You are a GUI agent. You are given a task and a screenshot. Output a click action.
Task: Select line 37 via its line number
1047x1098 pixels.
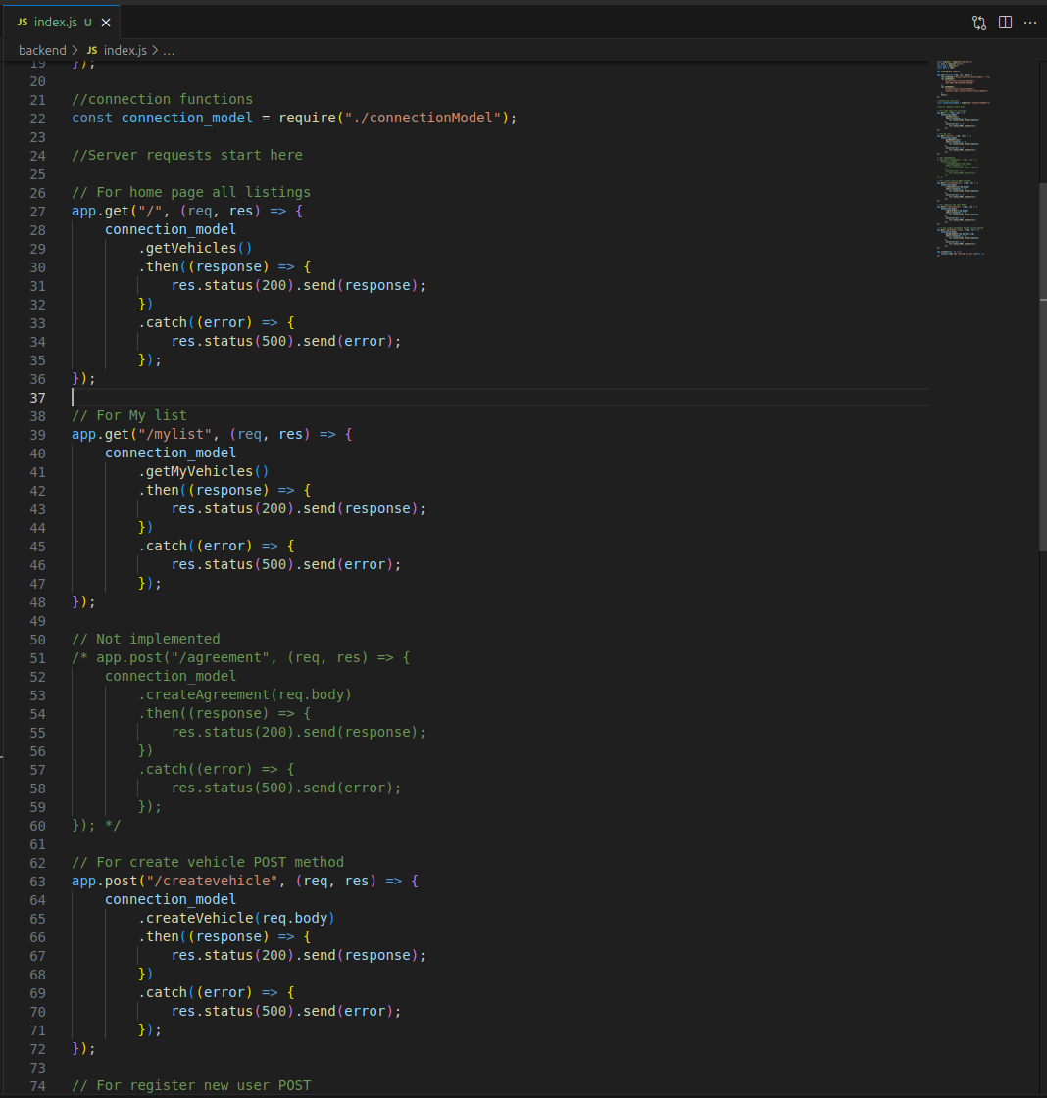coord(37,397)
